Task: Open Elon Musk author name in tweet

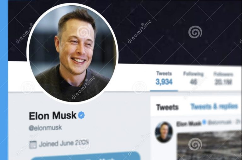Action: coord(189,124)
